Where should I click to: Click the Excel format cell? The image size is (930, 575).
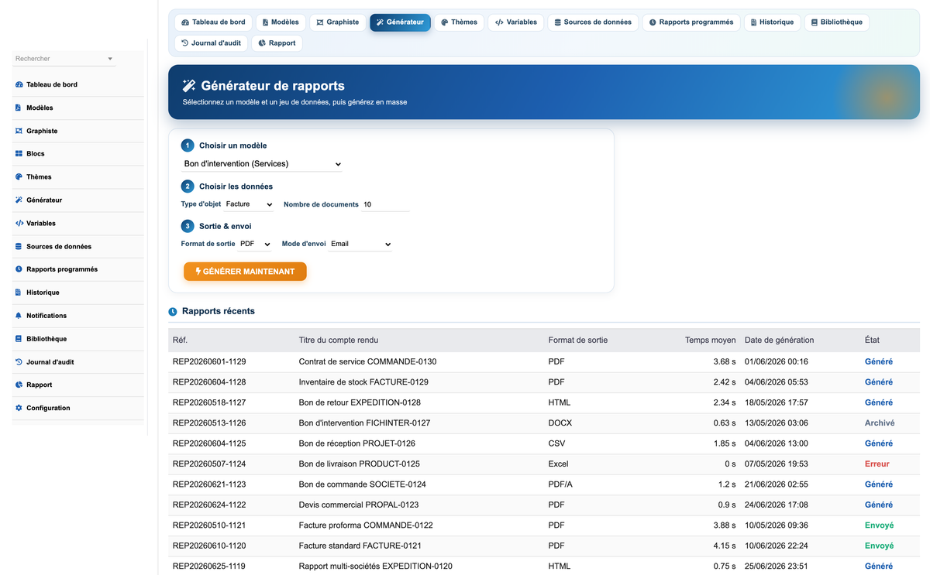pyautogui.click(x=558, y=464)
